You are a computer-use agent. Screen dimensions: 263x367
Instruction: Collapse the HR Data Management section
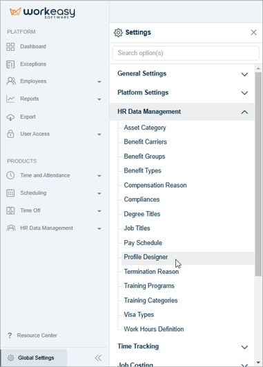(x=182, y=112)
